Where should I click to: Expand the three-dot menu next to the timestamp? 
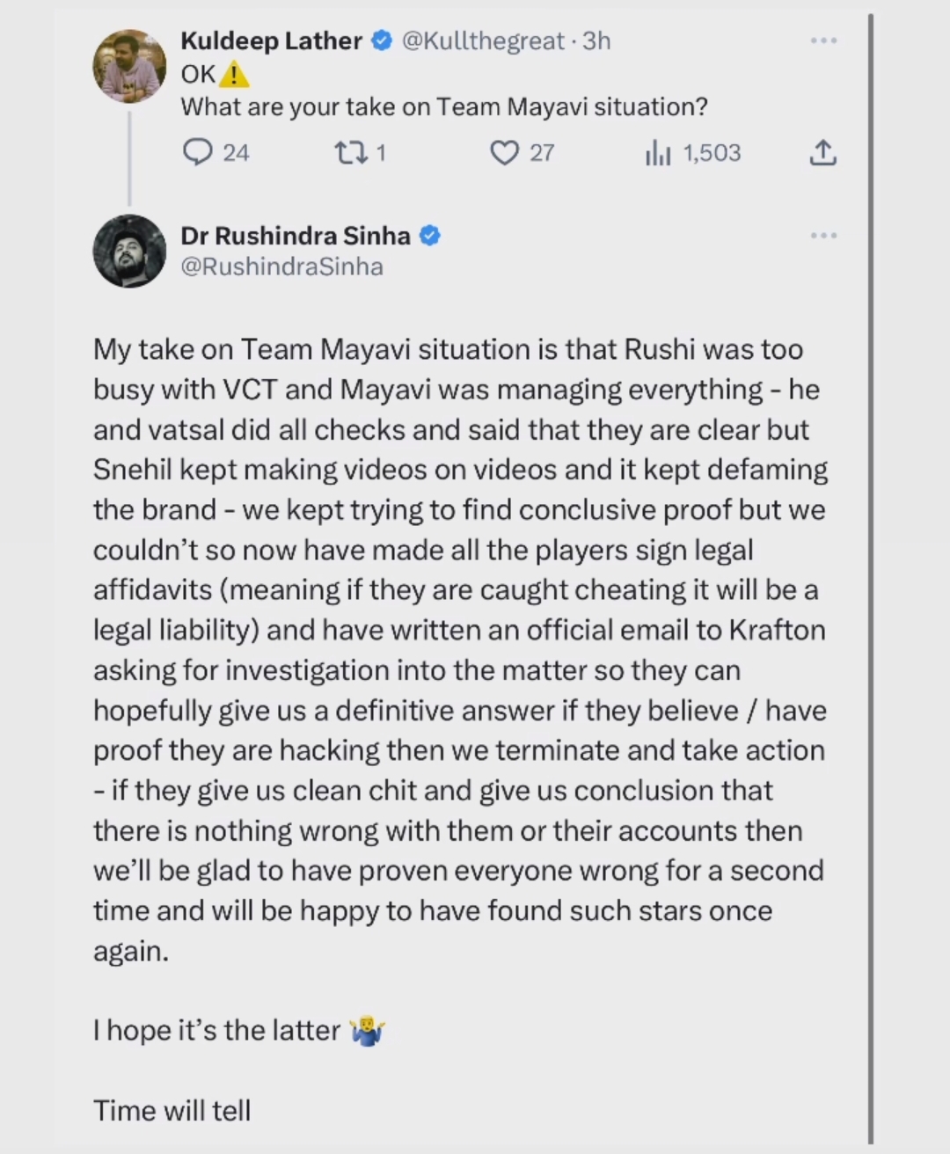pyautogui.click(x=823, y=40)
